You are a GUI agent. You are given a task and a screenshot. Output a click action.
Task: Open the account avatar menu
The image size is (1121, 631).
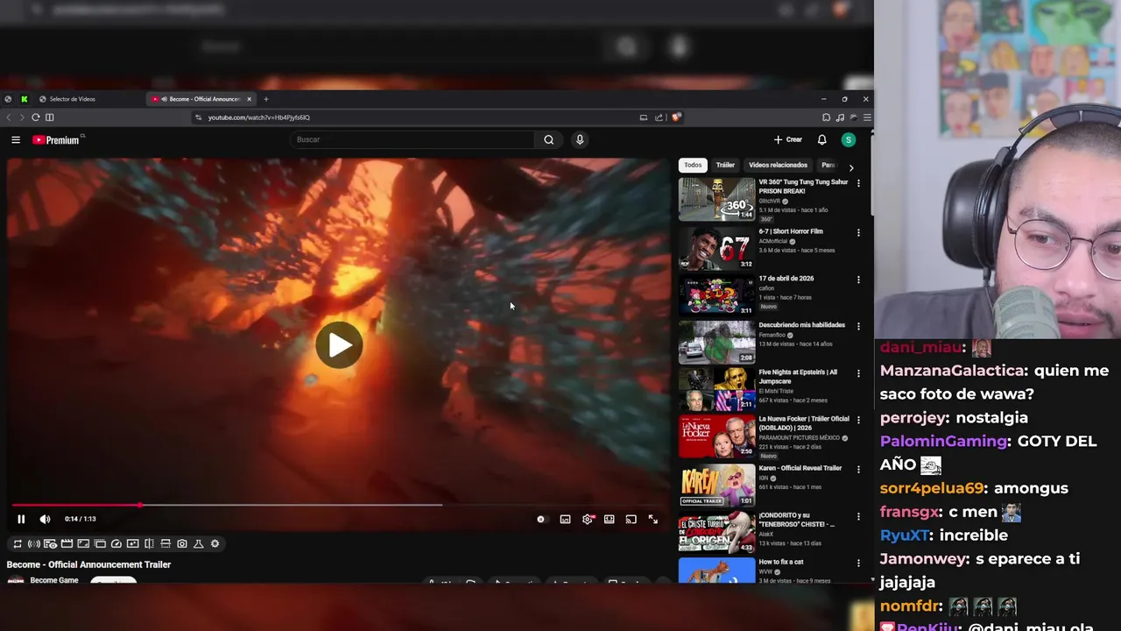click(x=848, y=139)
